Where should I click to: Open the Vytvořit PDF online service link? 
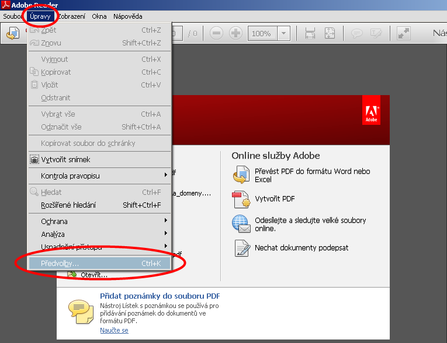pyautogui.click(x=275, y=199)
